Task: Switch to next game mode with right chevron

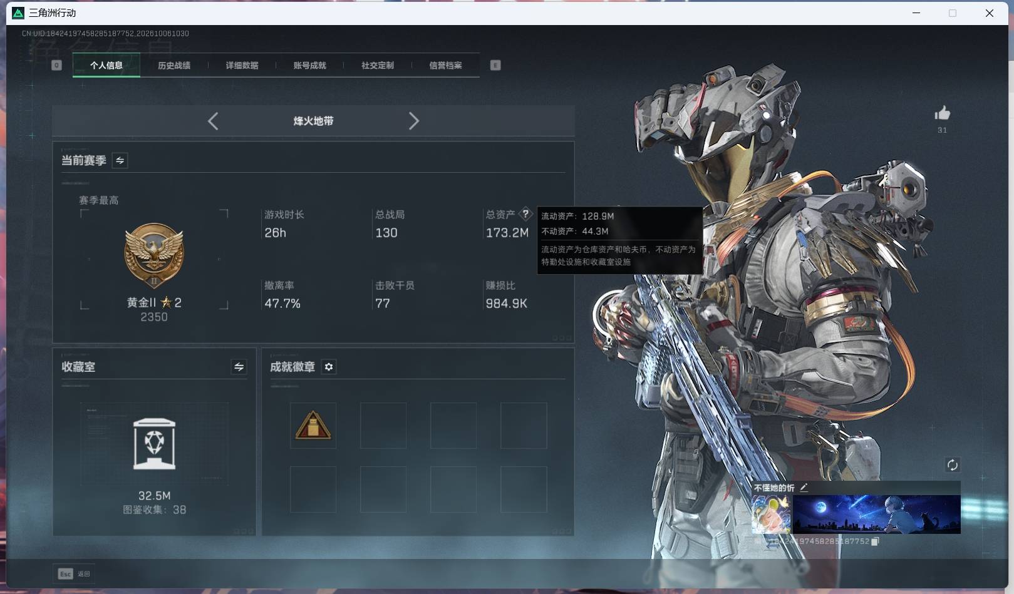Action: click(x=413, y=121)
